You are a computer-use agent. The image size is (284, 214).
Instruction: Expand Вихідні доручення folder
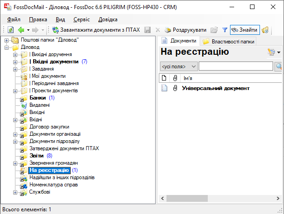[x=15, y=55]
